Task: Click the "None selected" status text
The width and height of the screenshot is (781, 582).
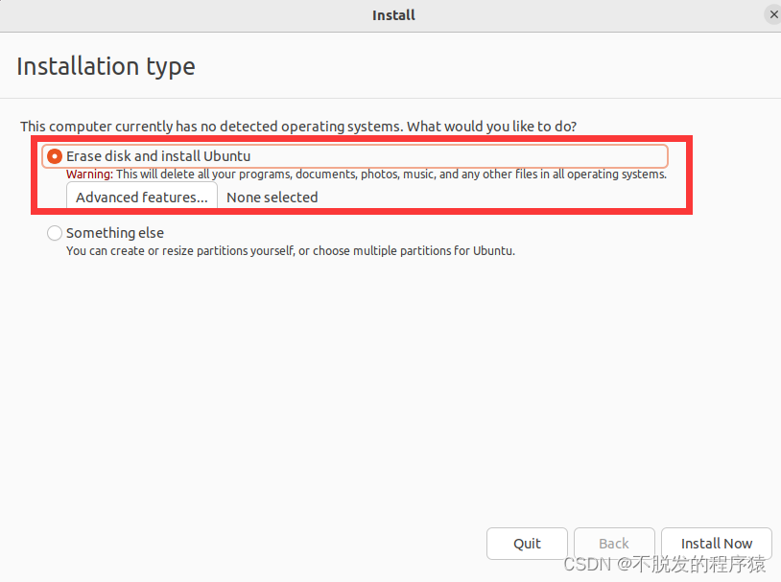Action: click(x=272, y=198)
